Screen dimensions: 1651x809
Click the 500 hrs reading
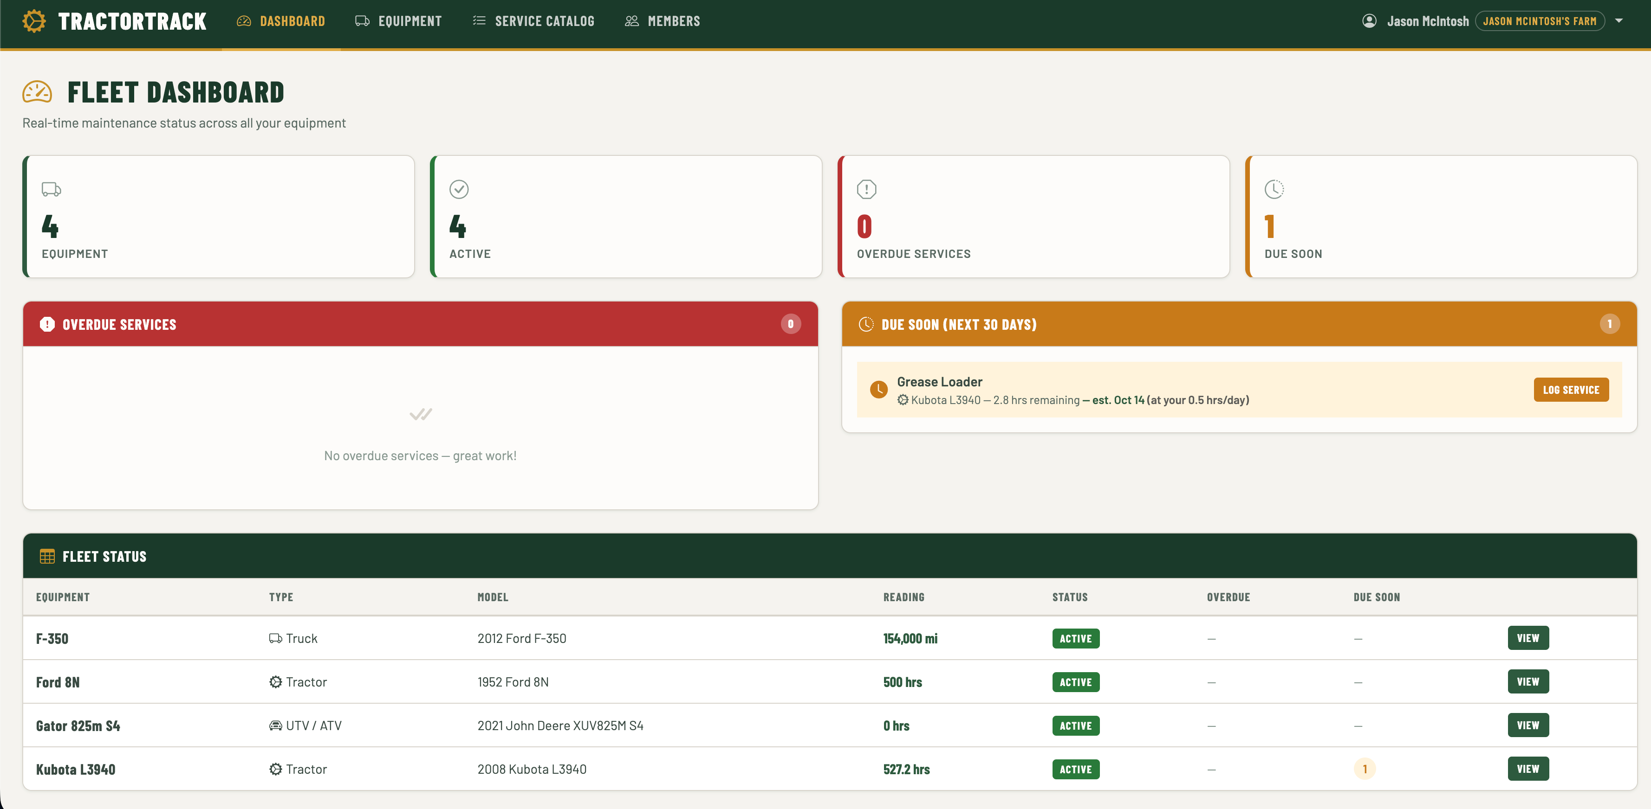903,682
